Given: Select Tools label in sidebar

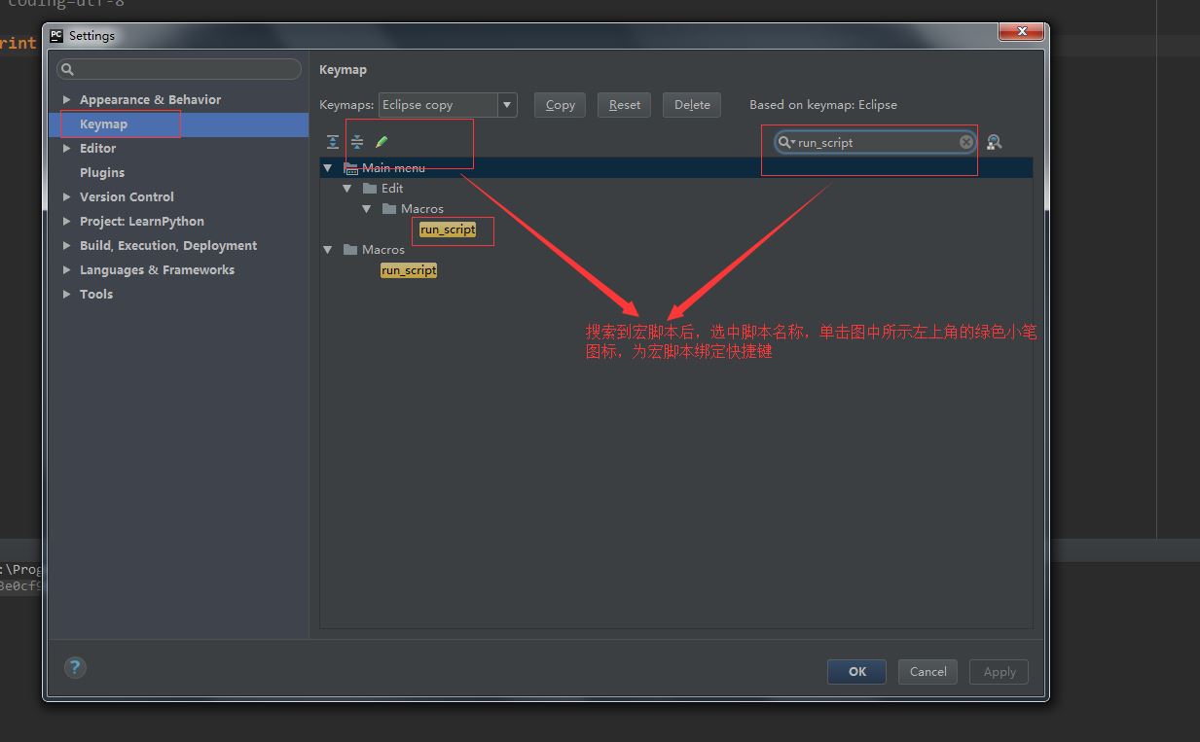Looking at the screenshot, I should click(x=96, y=295).
